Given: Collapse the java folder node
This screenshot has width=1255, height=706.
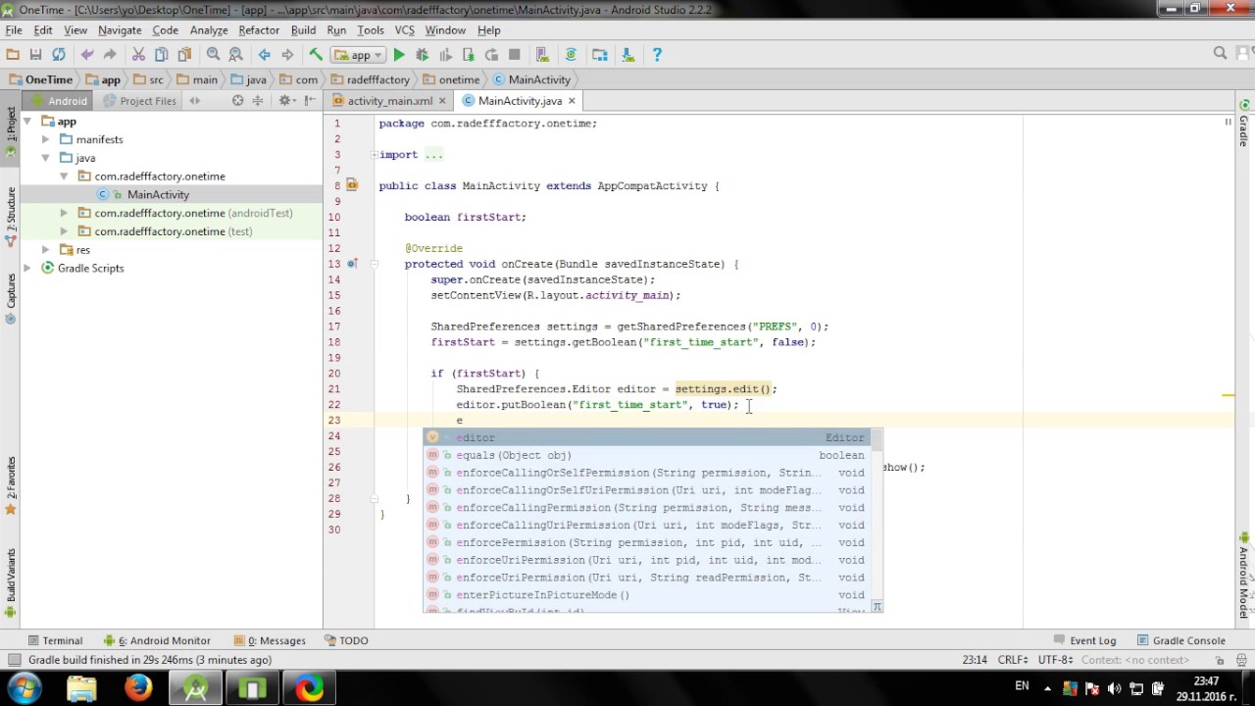Looking at the screenshot, I should 45,158.
